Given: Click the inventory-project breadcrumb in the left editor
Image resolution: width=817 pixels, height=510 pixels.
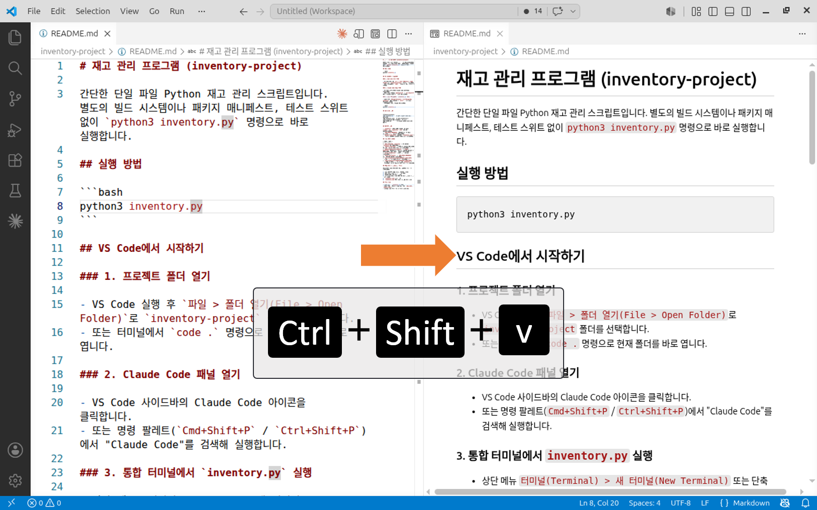Looking at the screenshot, I should [73, 51].
